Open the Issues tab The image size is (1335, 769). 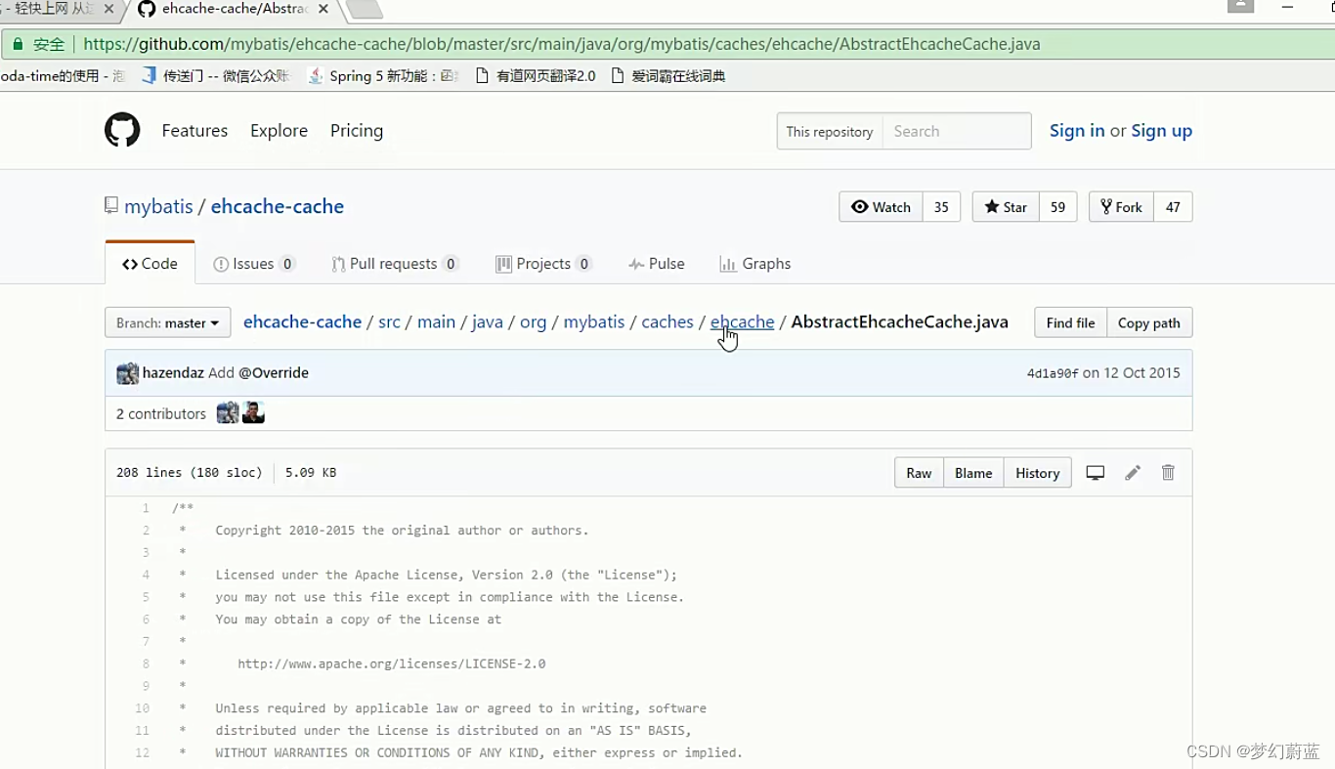coord(254,264)
